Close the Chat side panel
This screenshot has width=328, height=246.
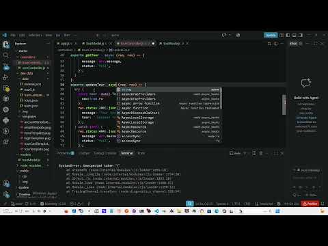(x=322, y=43)
